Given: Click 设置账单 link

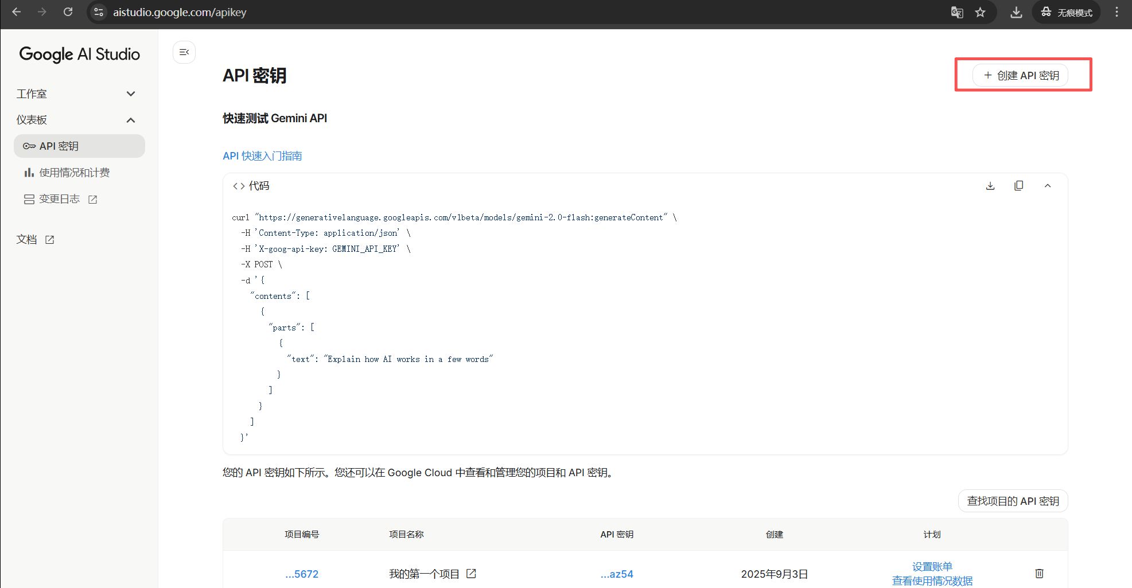Looking at the screenshot, I should [932, 567].
